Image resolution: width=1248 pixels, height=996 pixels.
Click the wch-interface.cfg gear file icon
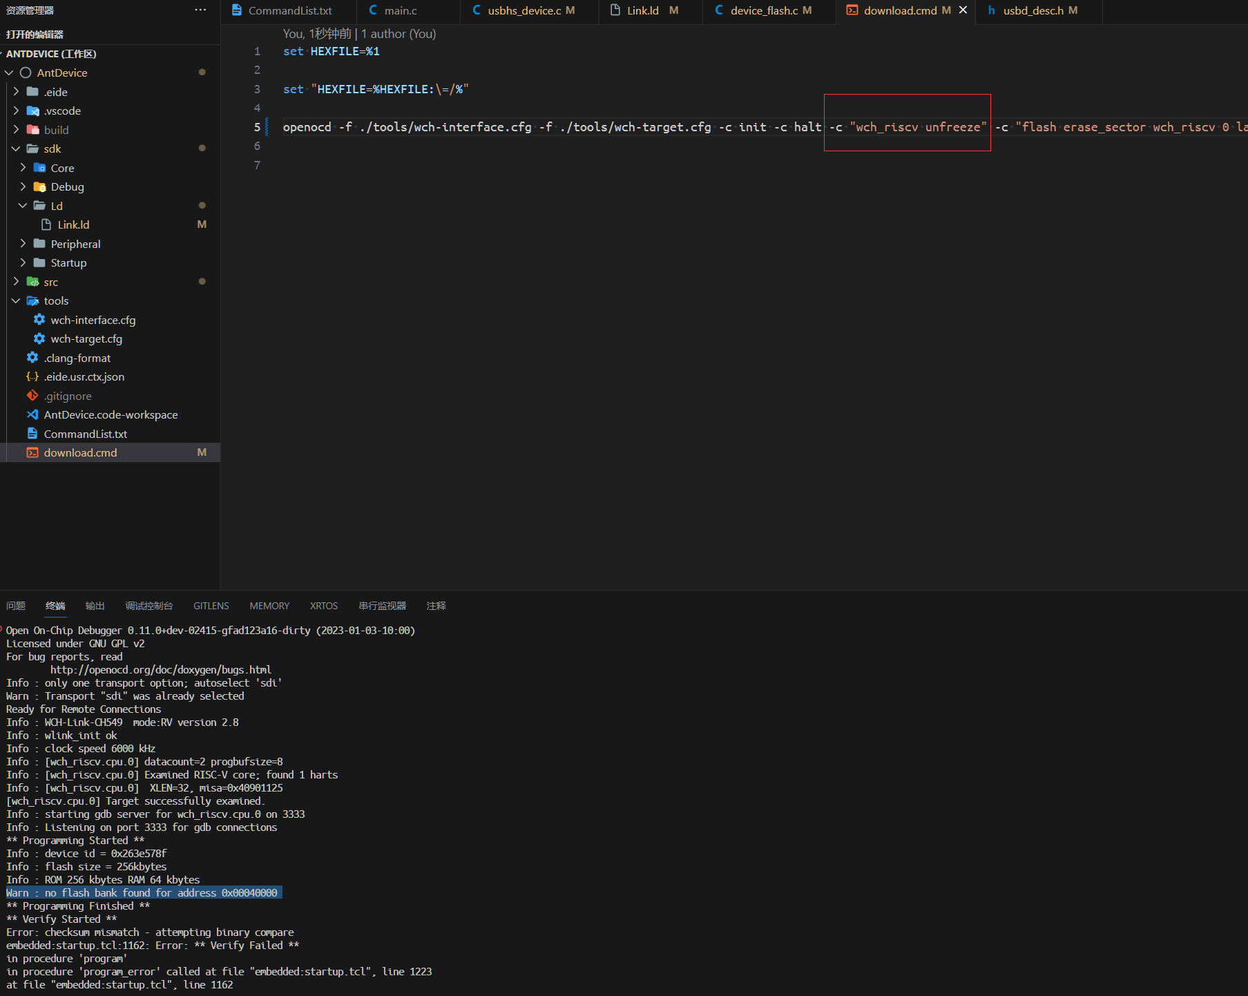pos(39,320)
